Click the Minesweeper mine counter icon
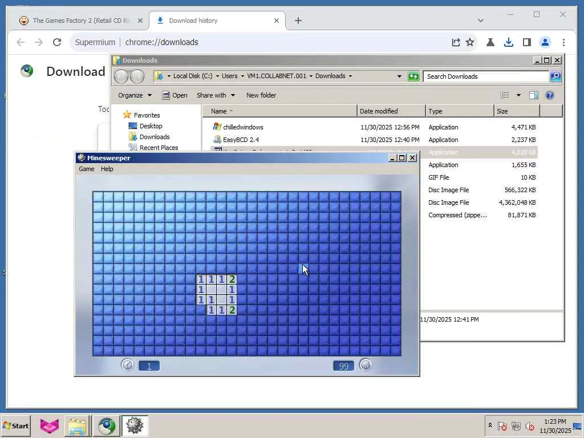The width and height of the screenshot is (584, 438). (x=366, y=364)
